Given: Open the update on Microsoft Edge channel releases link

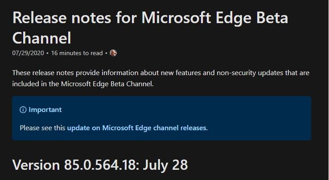Looking at the screenshot, I should (136, 128).
